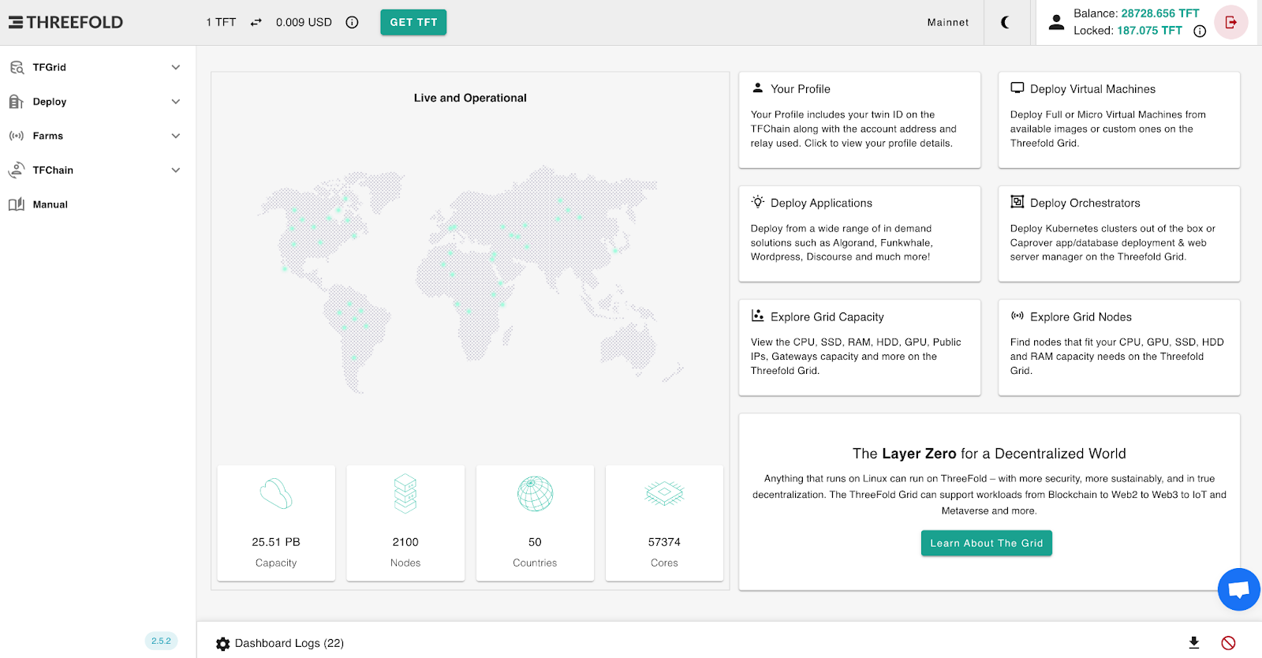Click the Live and Operational heading
The width and height of the screenshot is (1262, 658).
click(x=470, y=98)
